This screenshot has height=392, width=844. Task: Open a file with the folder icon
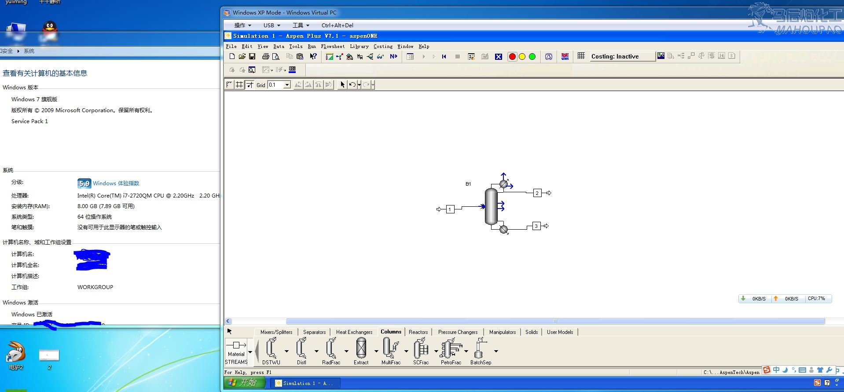tap(242, 56)
